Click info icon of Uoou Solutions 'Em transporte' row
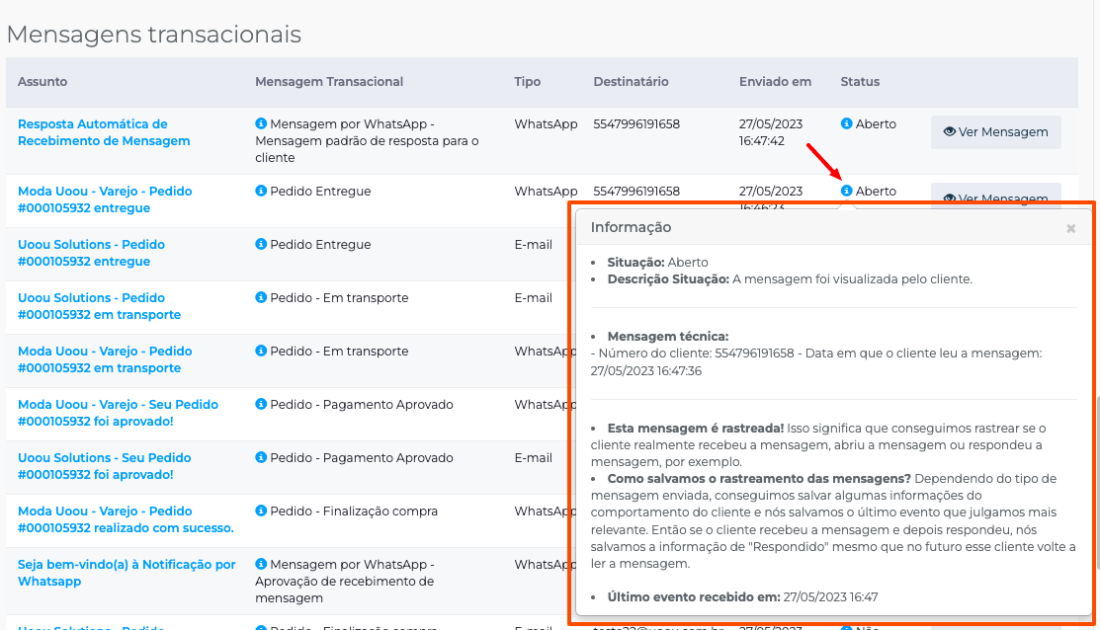1100x630 pixels. pyautogui.click(x=261, y=297)
